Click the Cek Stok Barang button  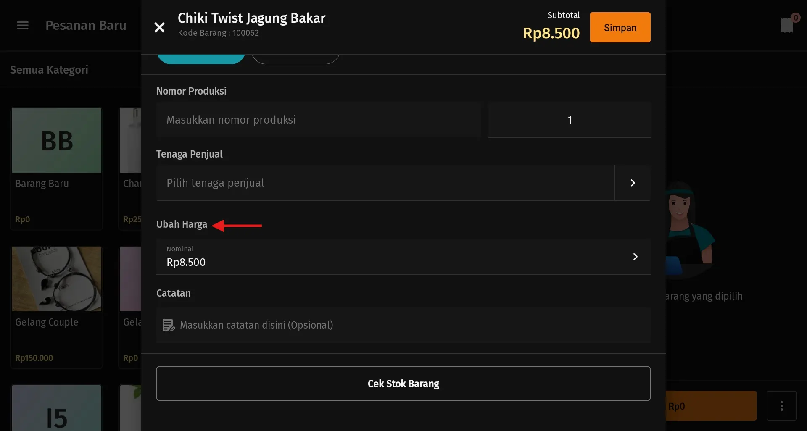(x=403, y=383)
